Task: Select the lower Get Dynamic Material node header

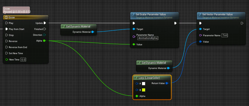Action: click(154, 63)
